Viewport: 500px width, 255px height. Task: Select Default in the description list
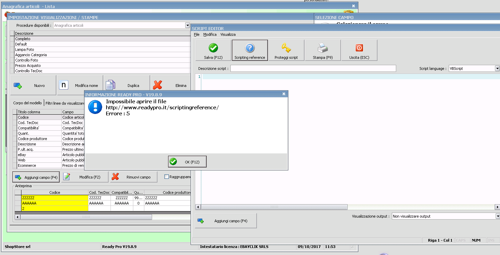[x=102, y=44]
